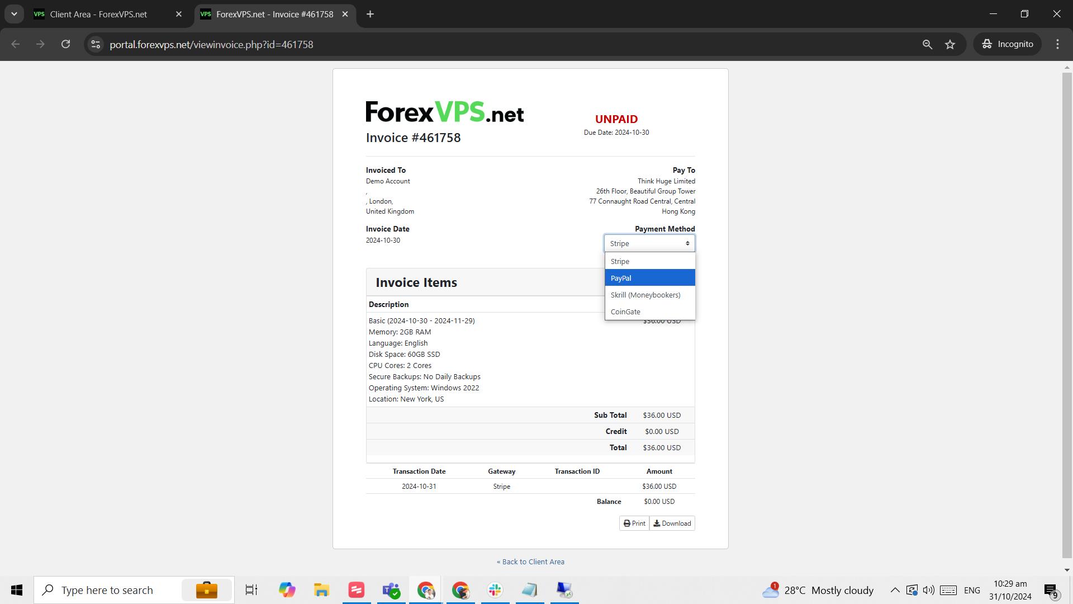The image size is (1073, 604).
Task: Click the taskbar search box
Action: point(134,590)
